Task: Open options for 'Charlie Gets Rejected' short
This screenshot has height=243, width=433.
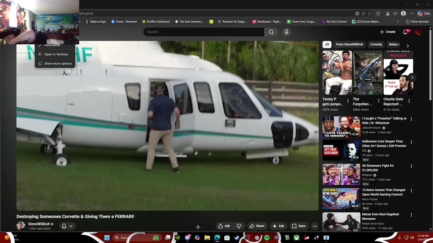Action: [x=409, y=101]
